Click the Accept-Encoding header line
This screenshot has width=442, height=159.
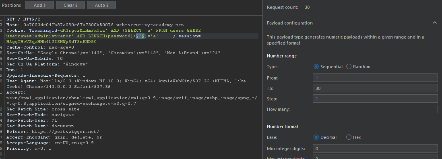pyautogui.click(x=54, y=137)
